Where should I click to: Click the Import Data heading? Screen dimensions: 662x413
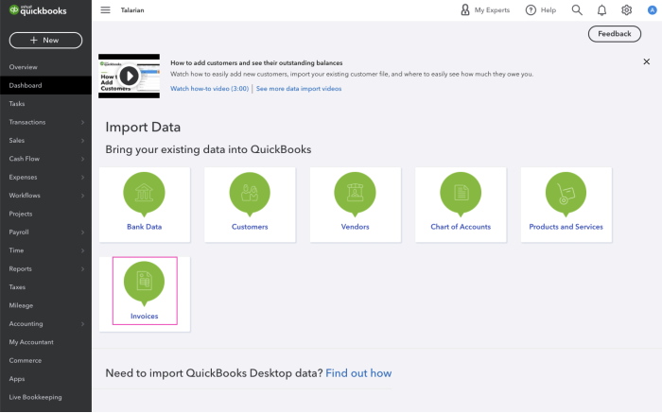(143, 127)
